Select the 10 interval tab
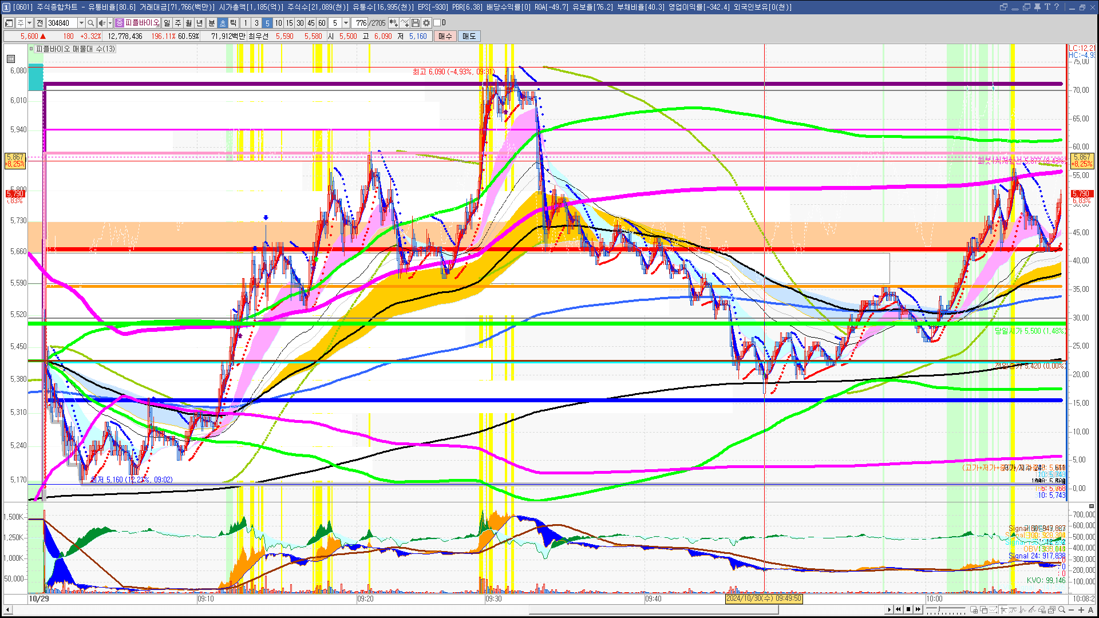This screenshot has width=1099, height=618. pyautogui.click(x=278, y=23)
